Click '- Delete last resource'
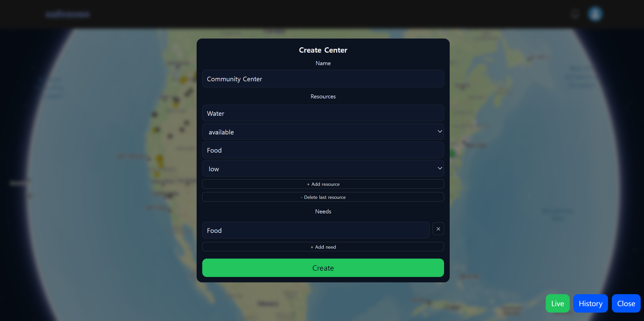 click(323, 197)
